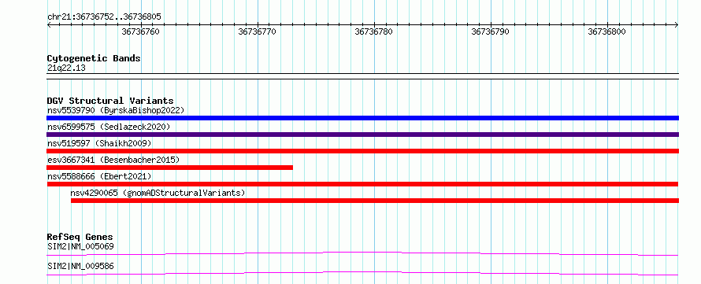
Task: Select the magenta SIM2|NM_009586 gene track line
Action: click(x=362, y=273)
